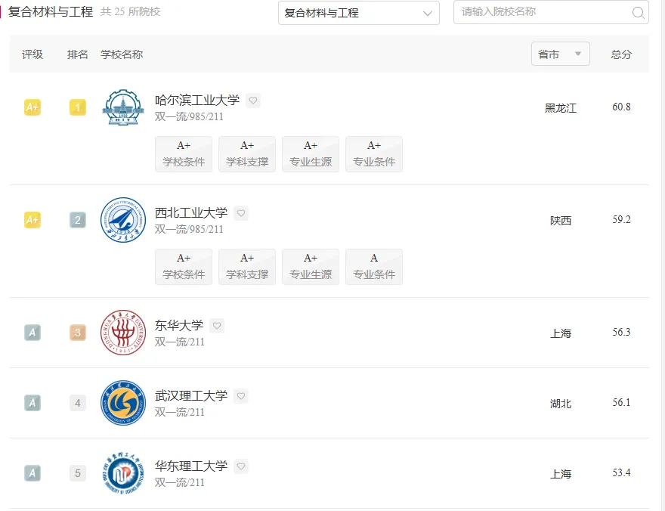
Task: Click 双一流/211 tag under 华东理工大学
Action: [x=179, y=483]
